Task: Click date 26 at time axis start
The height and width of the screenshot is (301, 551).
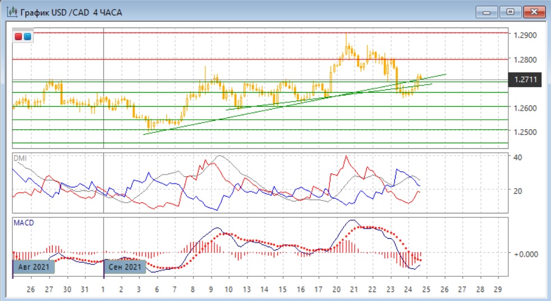Action: tap(31, 289)
